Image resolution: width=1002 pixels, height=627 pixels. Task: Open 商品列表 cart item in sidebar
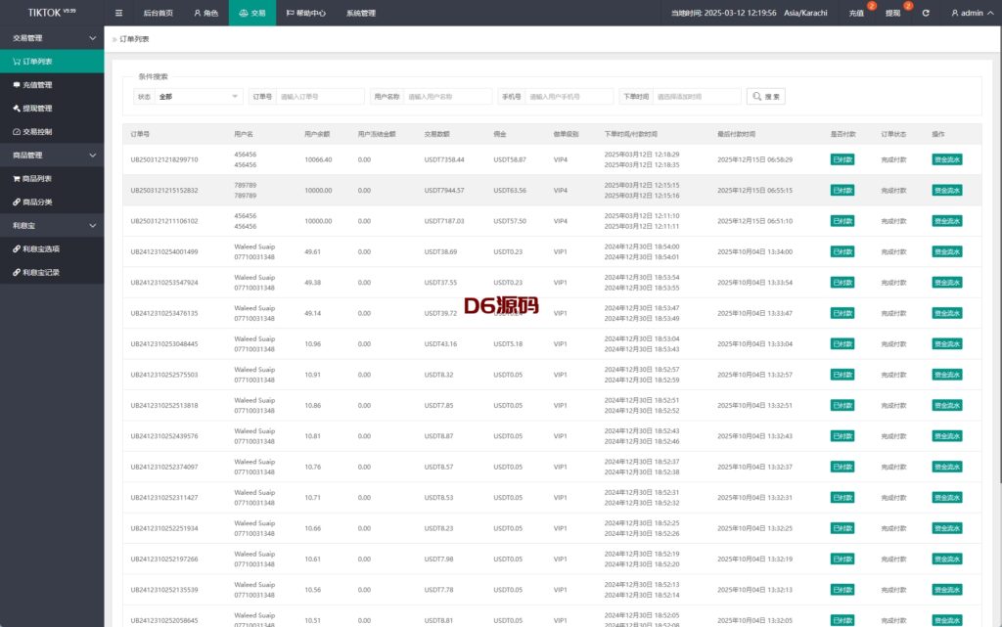coord(52,179)
